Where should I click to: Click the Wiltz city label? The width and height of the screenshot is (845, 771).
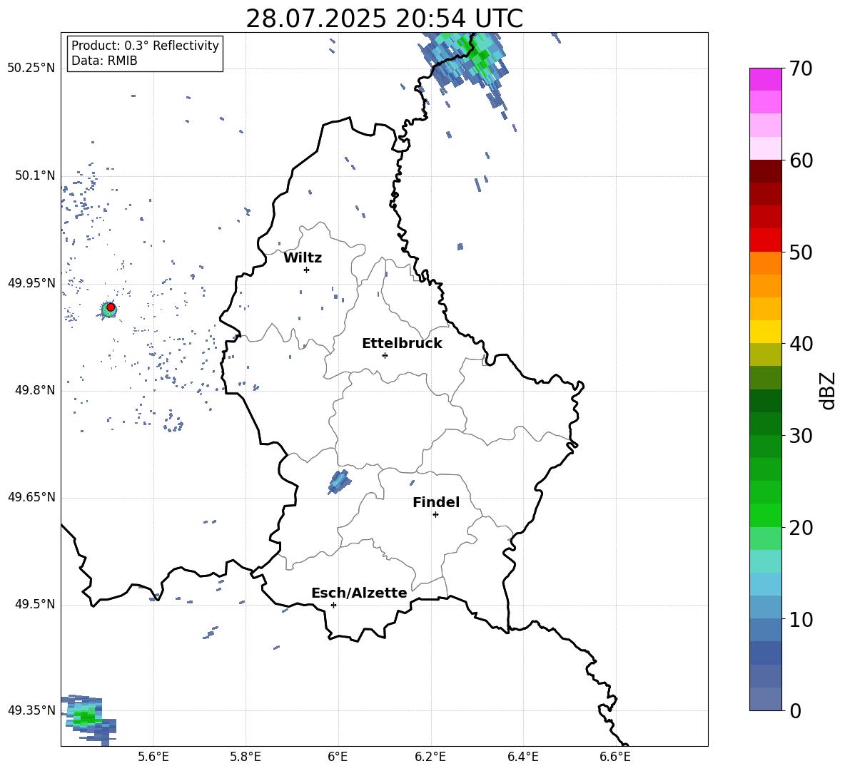[x=303, y=258]
